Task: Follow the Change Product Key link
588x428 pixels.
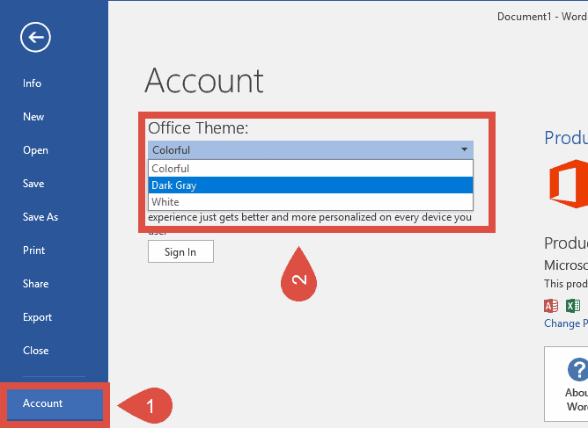Action: tap(566, 323)
